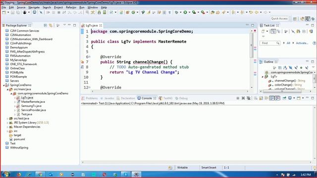Collapse the SpringCoreDemo project node
Image resolution: width=317 pixels, height=178 pixels.
coord(3,85)
